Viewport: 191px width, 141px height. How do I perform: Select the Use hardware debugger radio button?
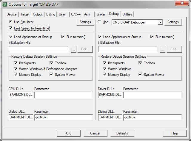(x=99, y=22)
